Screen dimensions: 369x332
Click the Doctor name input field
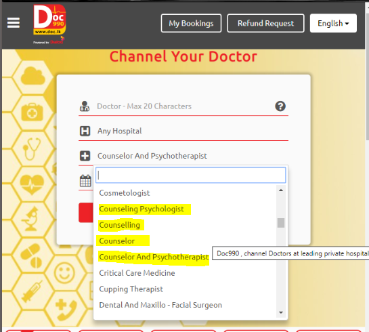[x=183, y=106]
